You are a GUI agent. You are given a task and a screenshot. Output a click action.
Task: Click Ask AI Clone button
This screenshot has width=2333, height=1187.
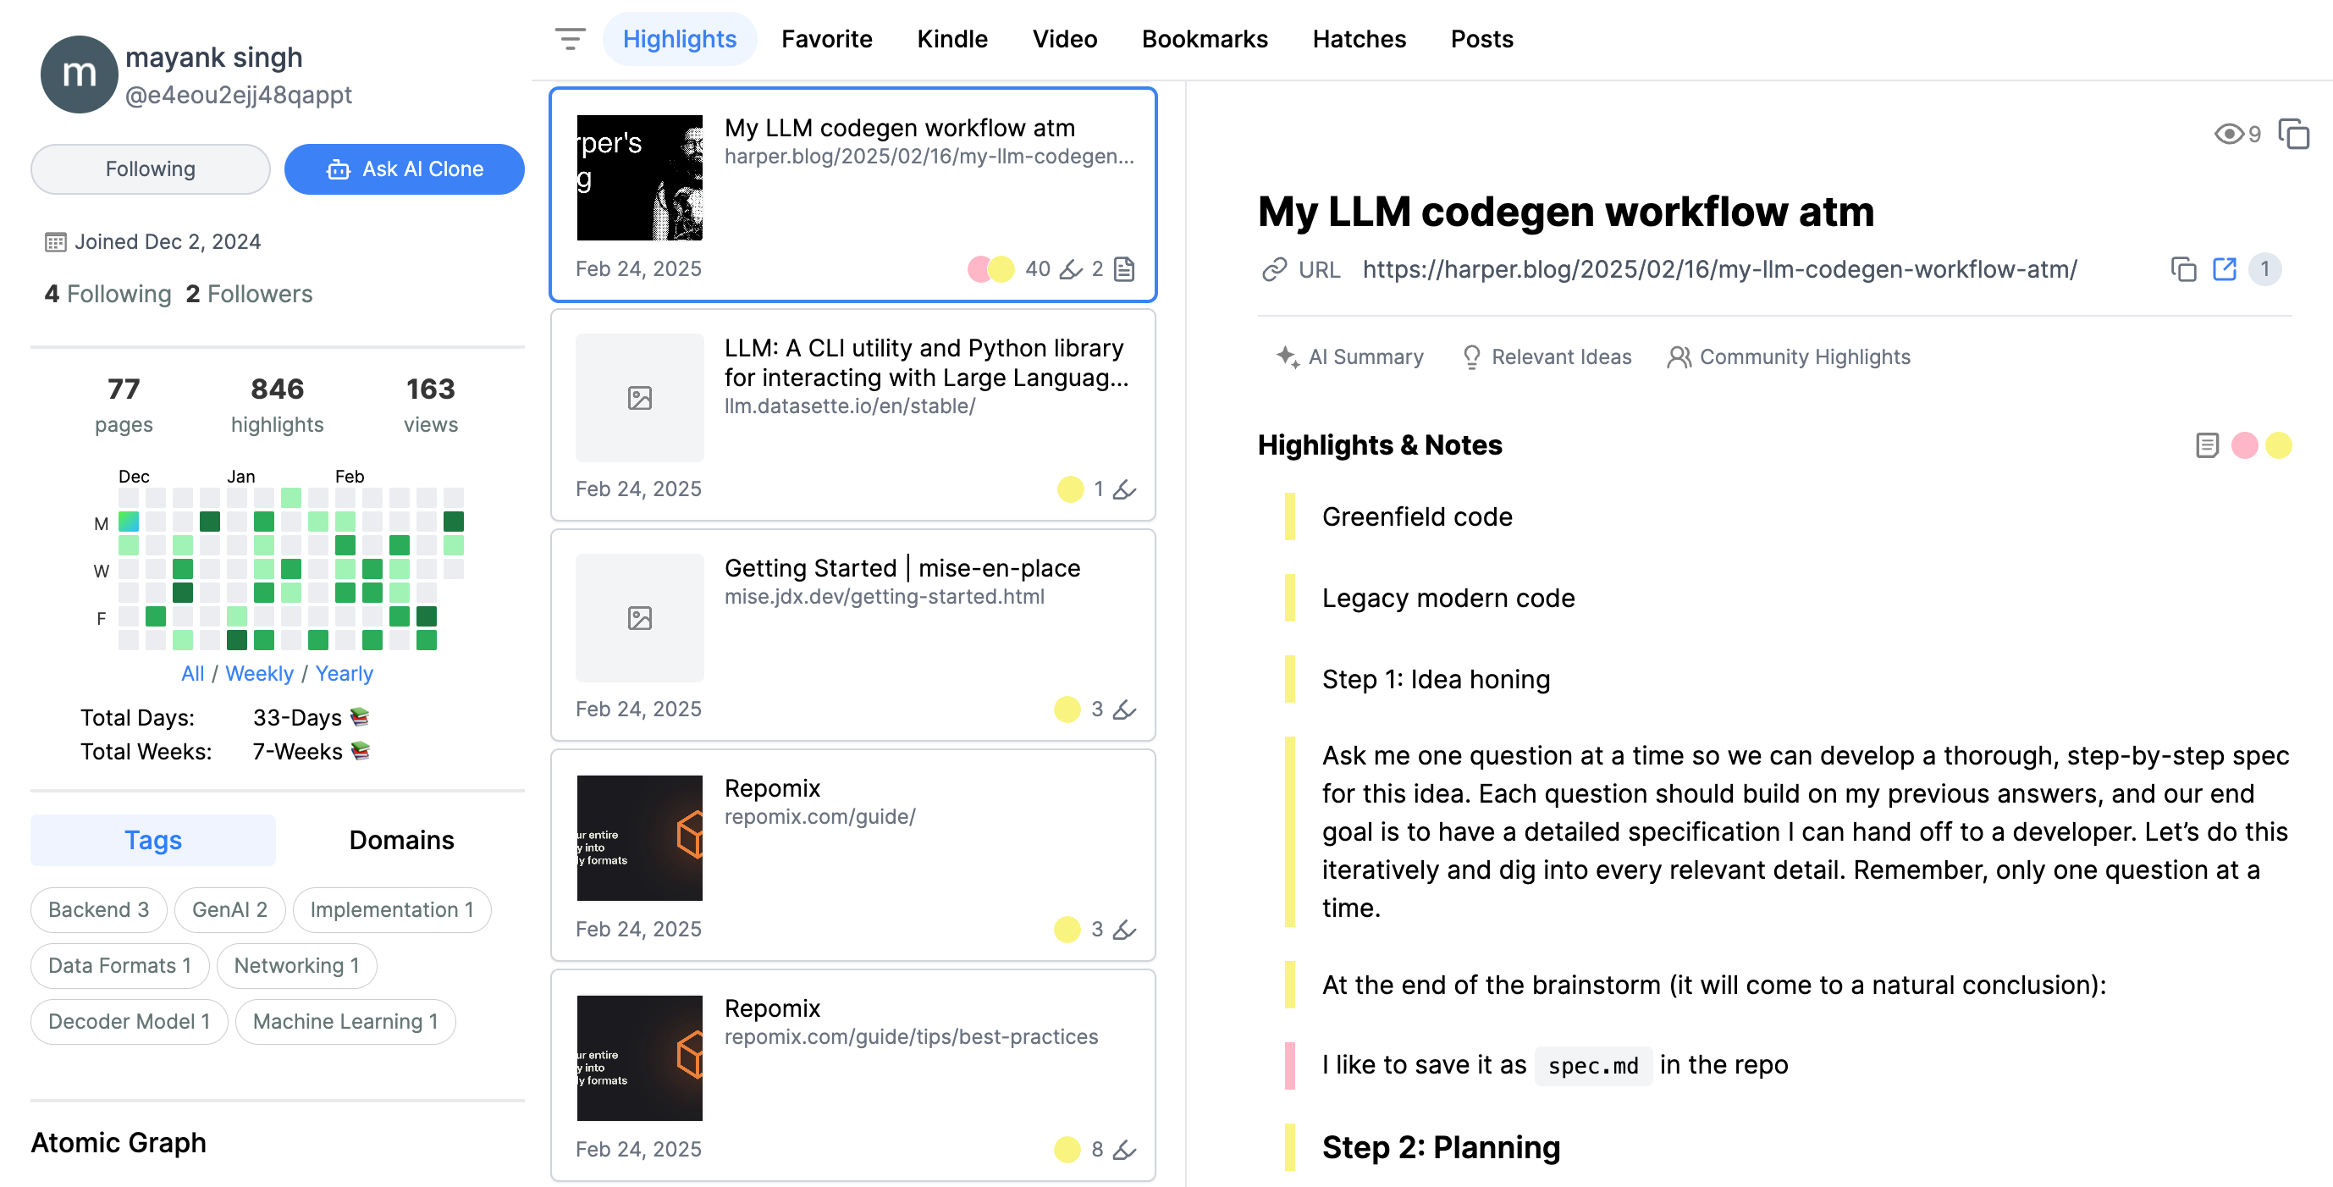pos(404,169)
